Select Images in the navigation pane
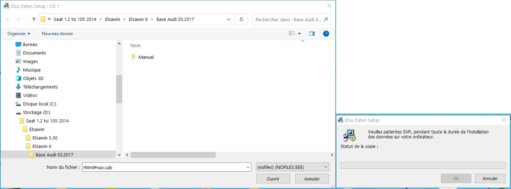This screenshot has width=511, height=189. 30,61
